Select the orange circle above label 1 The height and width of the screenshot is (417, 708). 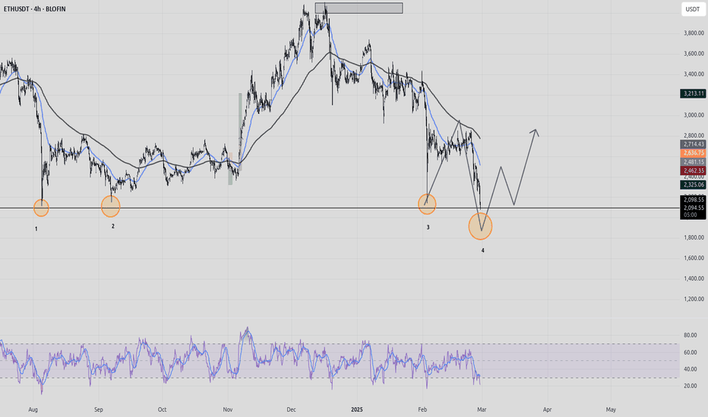click(41, 208)
